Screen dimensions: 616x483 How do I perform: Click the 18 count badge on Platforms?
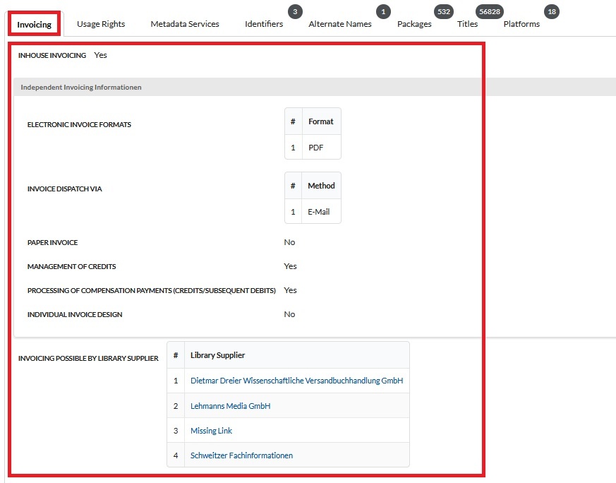tap(551, 12)
